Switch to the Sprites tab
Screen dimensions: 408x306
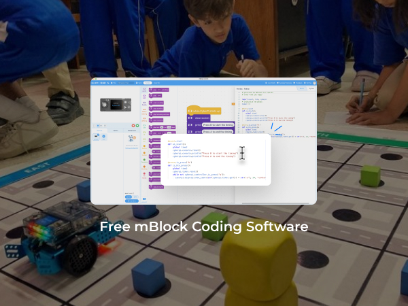coord(116,131)
